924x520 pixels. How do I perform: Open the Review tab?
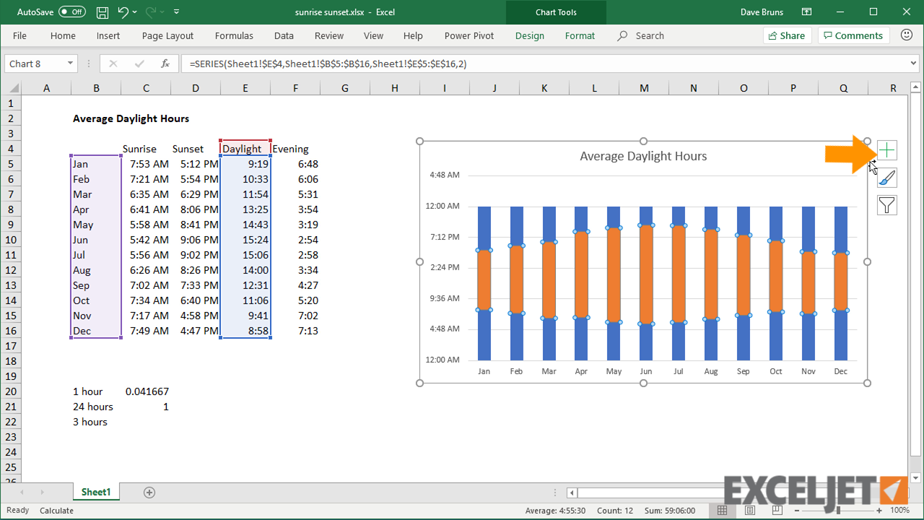tap(329, 35)
